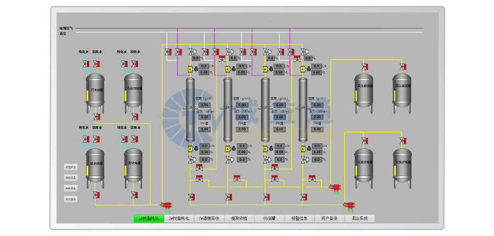Viewport: 494px width, 236px height.
Task: Click the lowest red pump at bottom right
Action: click(348, 206)
